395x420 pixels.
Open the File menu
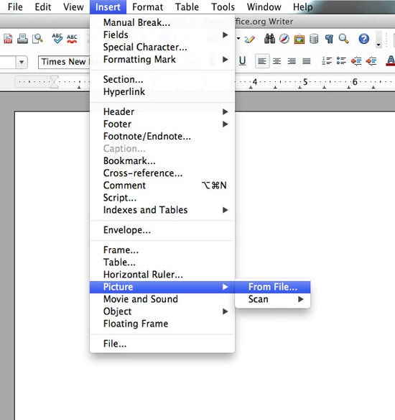[15, 7]
